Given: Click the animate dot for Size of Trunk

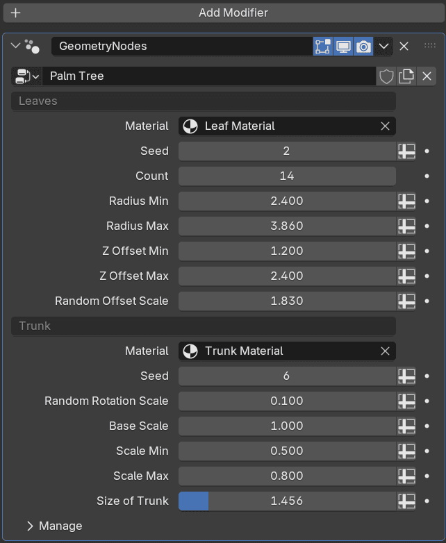Looking at the screenshot, I should tap(427, 501).
